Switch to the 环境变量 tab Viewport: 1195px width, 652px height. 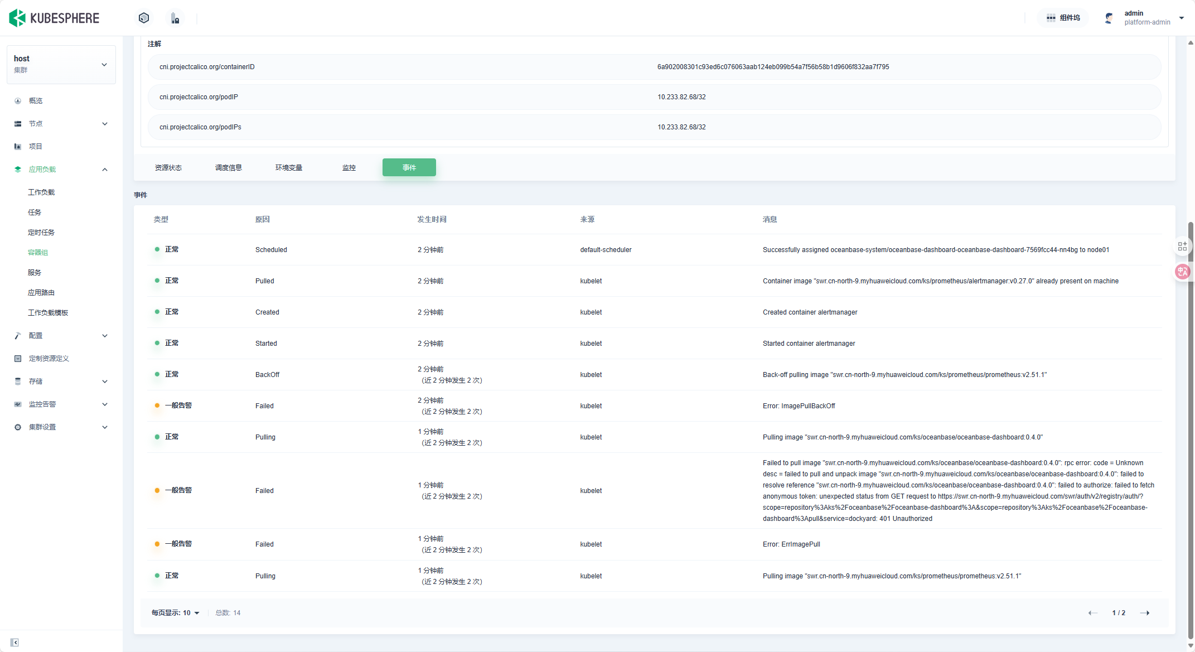tap(288, 167)
